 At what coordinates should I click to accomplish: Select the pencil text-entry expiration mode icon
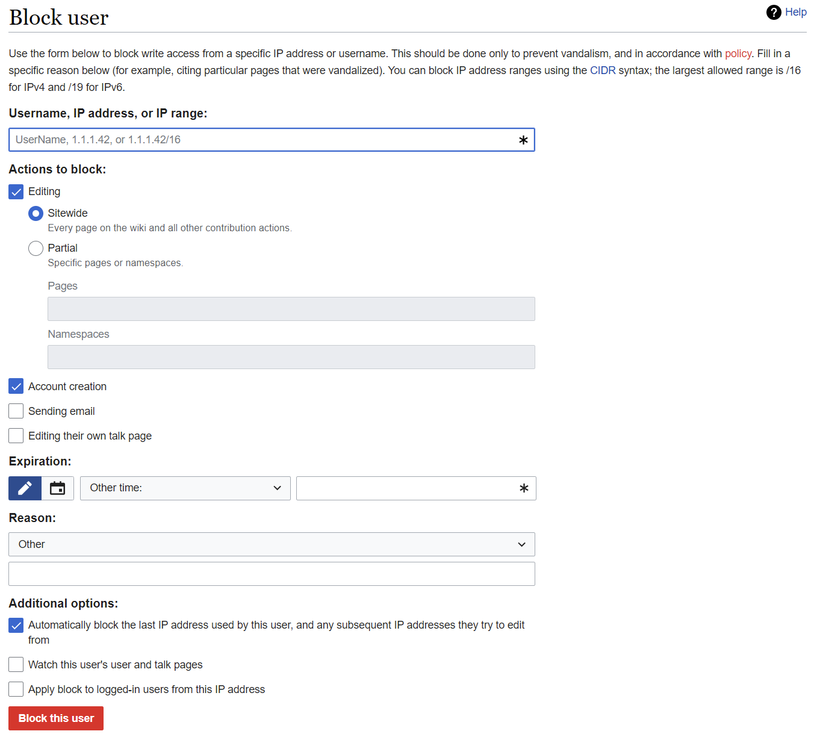[x=25, y=488]
